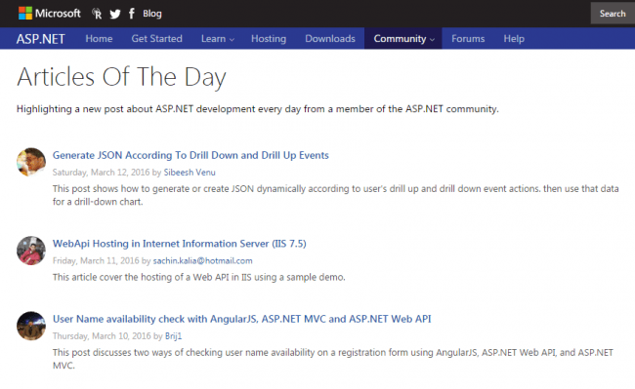Open the Blog link in top bar
This screenshot has width=635, height=389.
tap(152, 14)
